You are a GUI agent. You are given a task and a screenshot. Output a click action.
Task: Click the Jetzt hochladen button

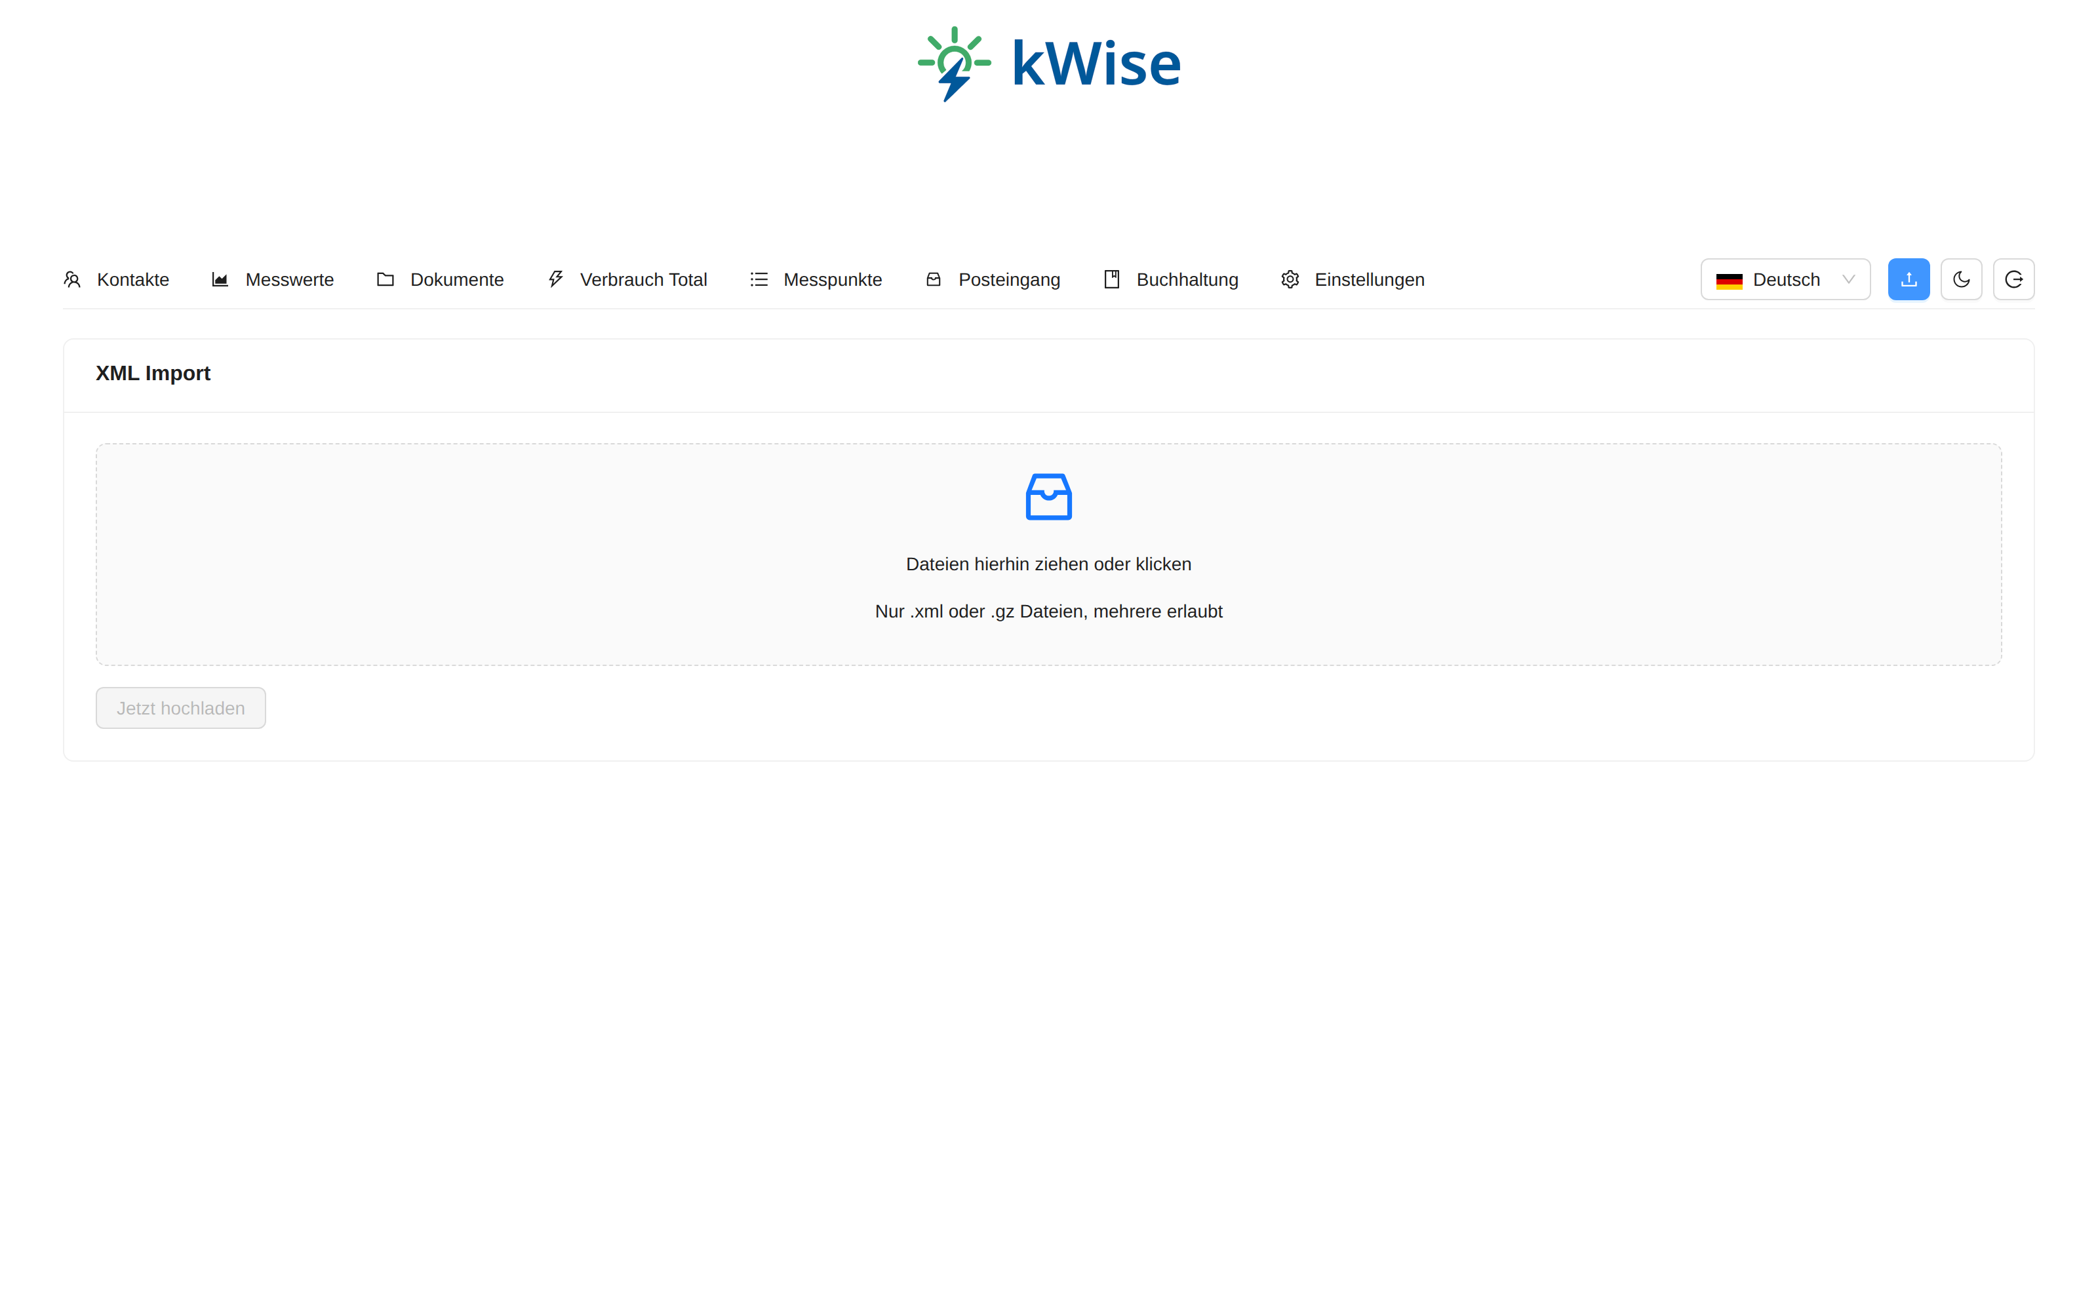180,707
